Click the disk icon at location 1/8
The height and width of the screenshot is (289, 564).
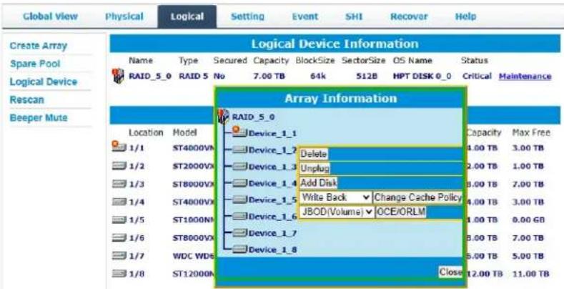119,274
